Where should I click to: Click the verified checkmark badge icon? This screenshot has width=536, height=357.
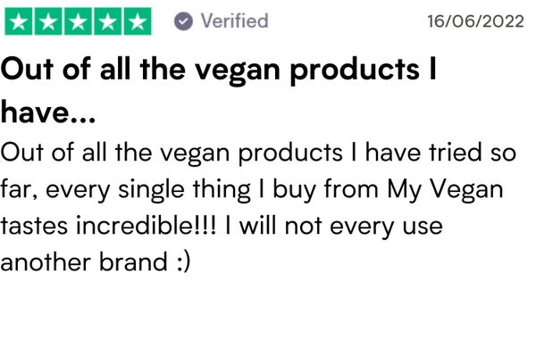[183, 21]
